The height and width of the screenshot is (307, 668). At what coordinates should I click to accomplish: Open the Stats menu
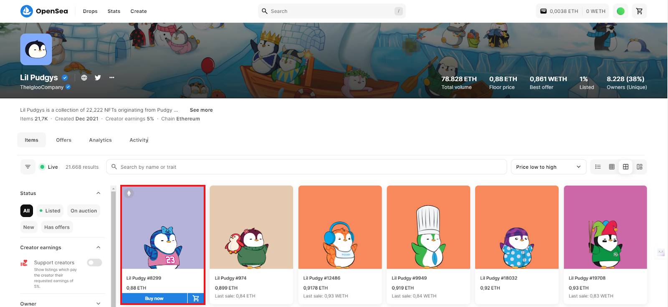pyautogui.click(x=114, y=11)
